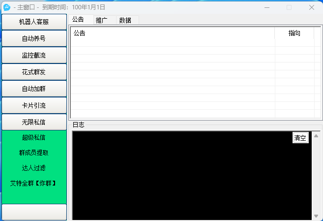Switch to the 公告 tab
This screenshot has width=323, height=221.
click(78, 20)
